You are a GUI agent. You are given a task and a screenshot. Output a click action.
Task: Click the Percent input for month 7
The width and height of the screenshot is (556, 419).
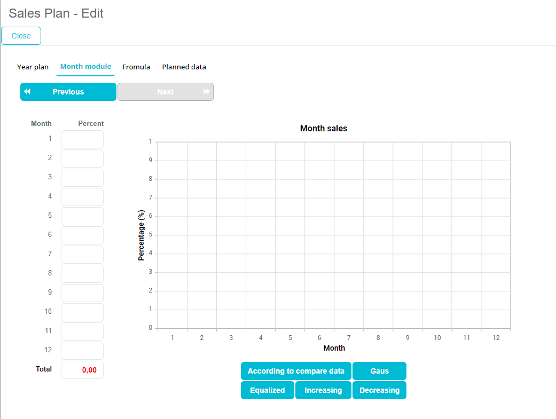(x=82, y=255)
